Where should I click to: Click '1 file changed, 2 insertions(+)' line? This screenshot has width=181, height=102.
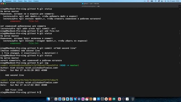(30, 53)
